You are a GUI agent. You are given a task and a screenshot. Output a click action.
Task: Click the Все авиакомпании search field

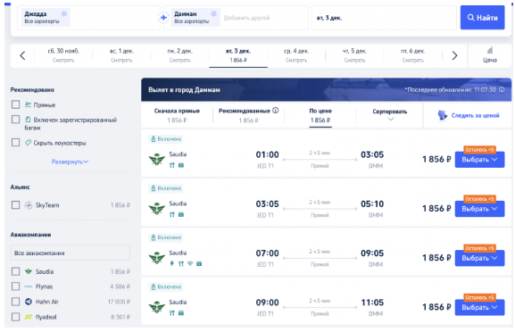[71, 253]
